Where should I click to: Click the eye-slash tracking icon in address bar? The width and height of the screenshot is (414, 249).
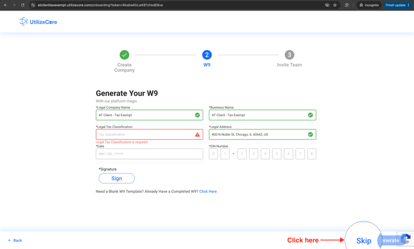point(327,5)
